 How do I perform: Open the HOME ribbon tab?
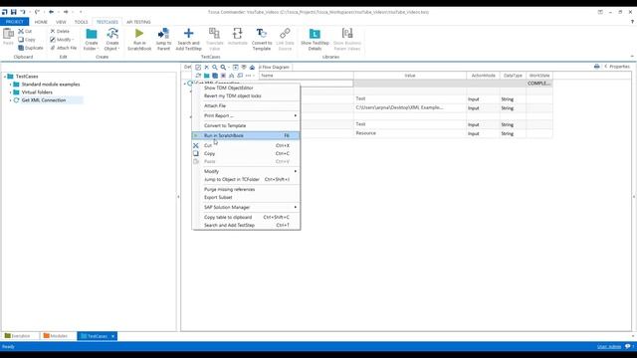(41, 22)
